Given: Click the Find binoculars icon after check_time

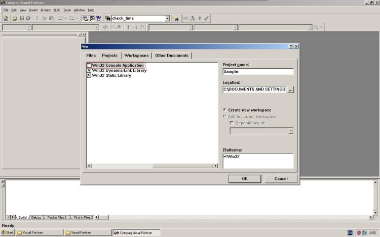Looking at the screenshot, I should (x=176, y=18).
